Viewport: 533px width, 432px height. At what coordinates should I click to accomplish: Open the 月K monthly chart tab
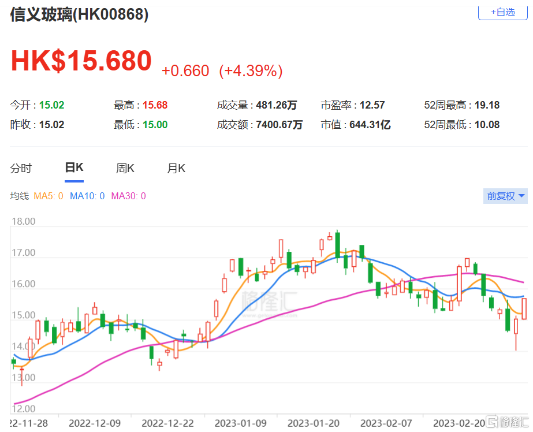pos(176,168)
